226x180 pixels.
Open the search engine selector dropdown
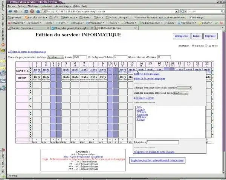(183, 11)
